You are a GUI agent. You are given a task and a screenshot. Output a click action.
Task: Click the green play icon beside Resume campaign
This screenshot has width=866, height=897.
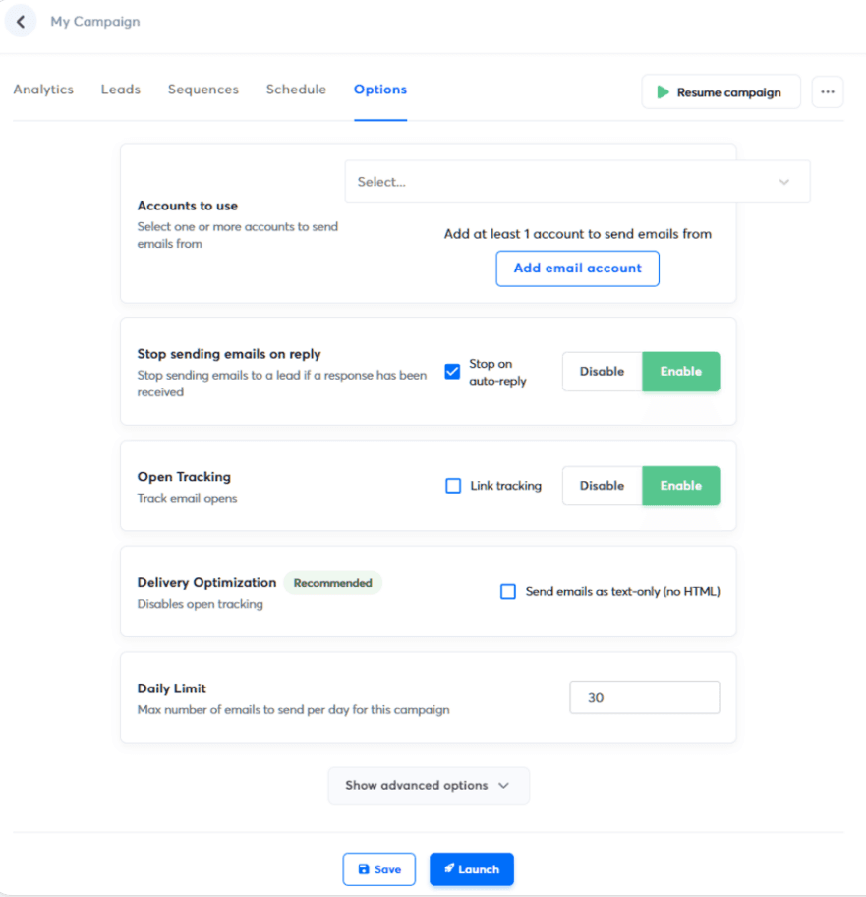pos(663,91)
